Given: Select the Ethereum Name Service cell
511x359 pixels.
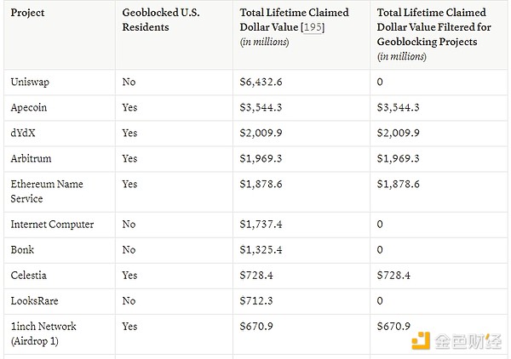Looking at the screenshot, I should click(47, 191).
